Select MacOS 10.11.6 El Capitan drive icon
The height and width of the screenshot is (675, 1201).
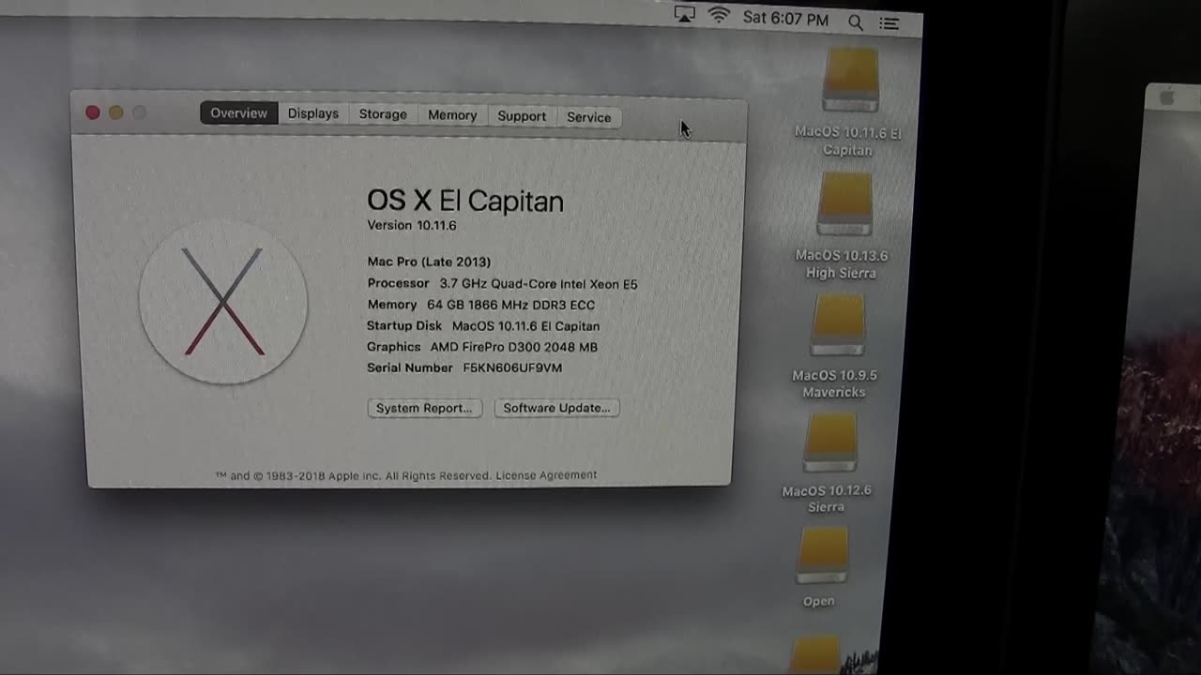(850, 82)
